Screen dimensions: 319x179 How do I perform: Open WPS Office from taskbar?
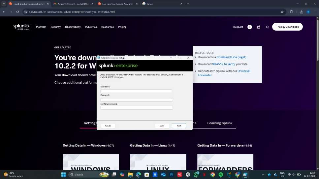(180, 174)
